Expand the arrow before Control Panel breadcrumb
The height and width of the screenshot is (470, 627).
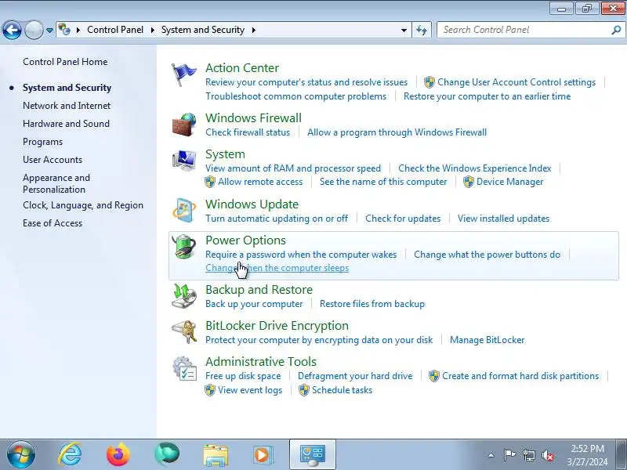click(78, 30)
